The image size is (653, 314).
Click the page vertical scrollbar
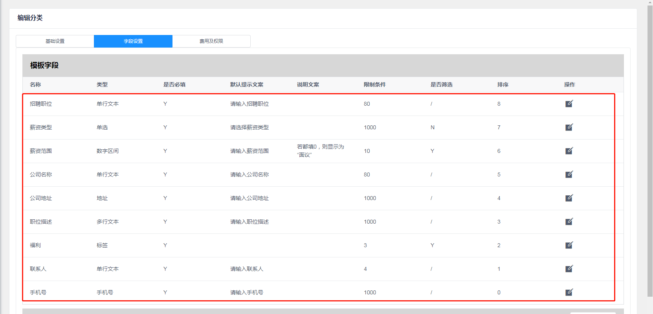coord(650,151)
